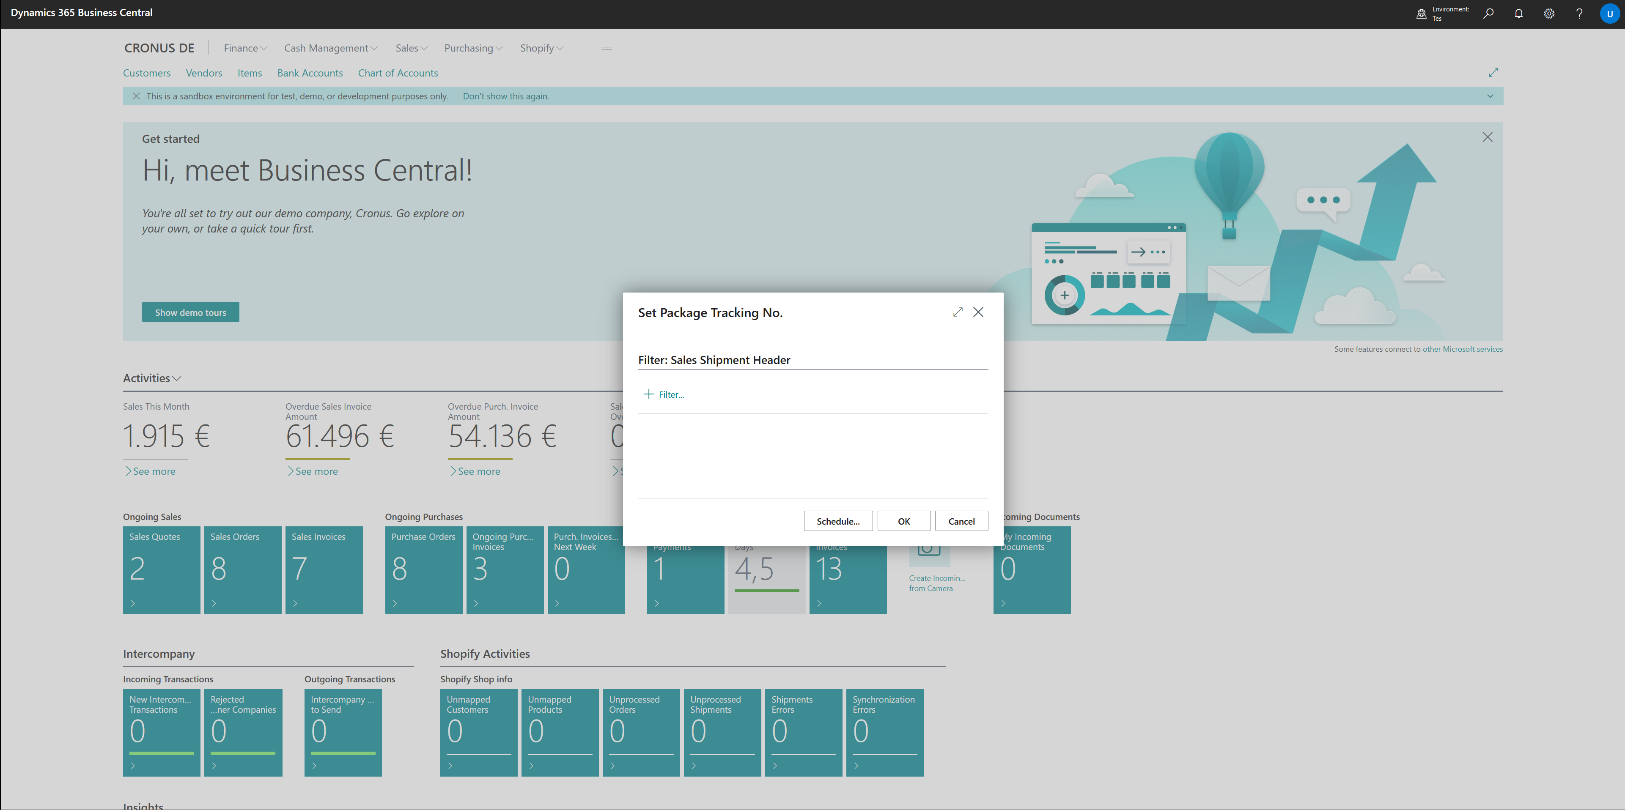Expand the banner chevron on the far right

pyautogui.click(x=1490, y=96)
